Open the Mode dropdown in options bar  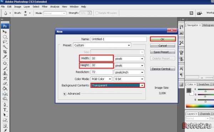(x=55, y=13)
